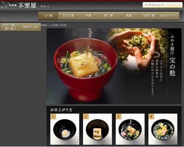Click the HOME breadcrumb link
Image resolution: width=184 pixels, height=147 pixels.
point(44,25)
